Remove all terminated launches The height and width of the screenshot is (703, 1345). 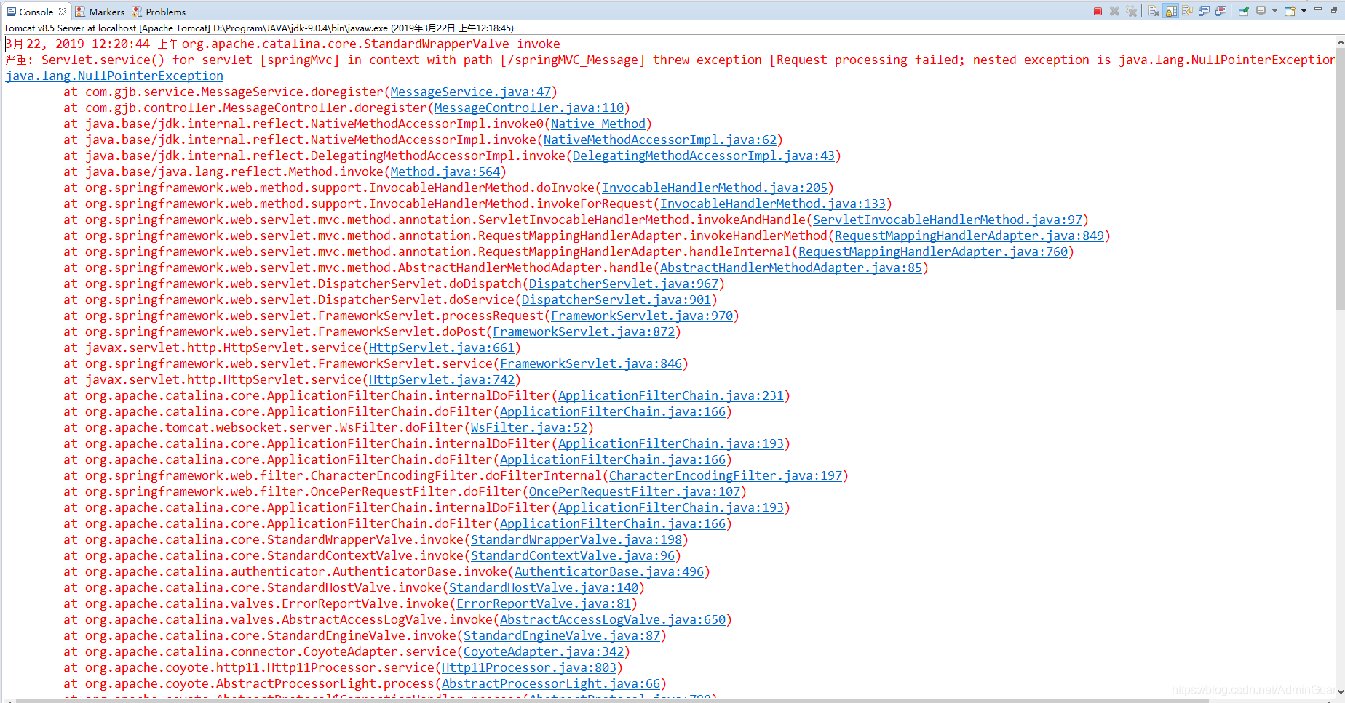tap(1131, 11)
